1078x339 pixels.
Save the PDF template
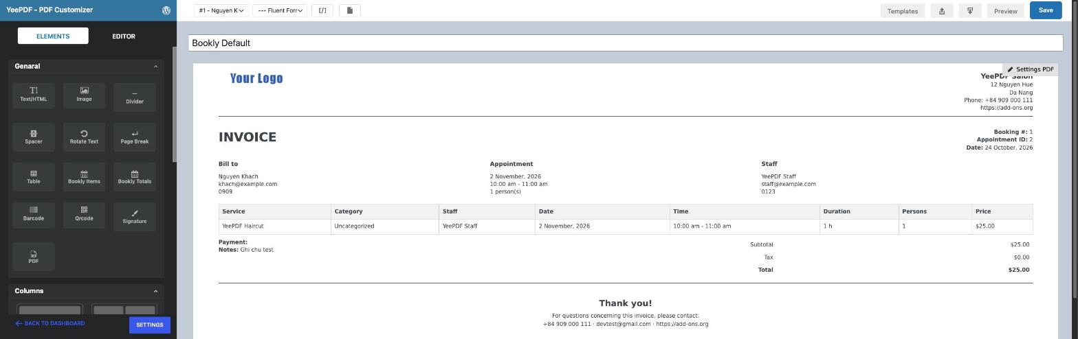(1046, 10)
